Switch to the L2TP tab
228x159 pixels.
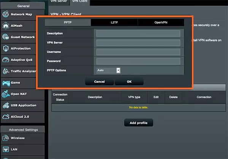(114, 22)
